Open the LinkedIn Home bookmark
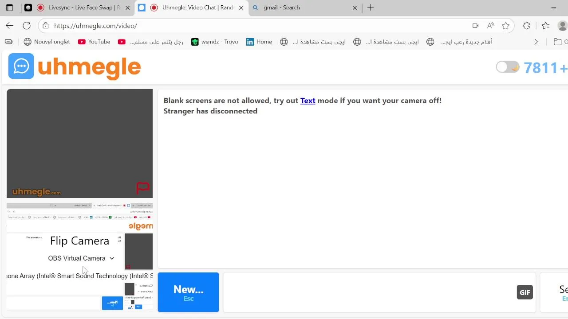This screenshot has width=568, height=319. coord(259,42)
